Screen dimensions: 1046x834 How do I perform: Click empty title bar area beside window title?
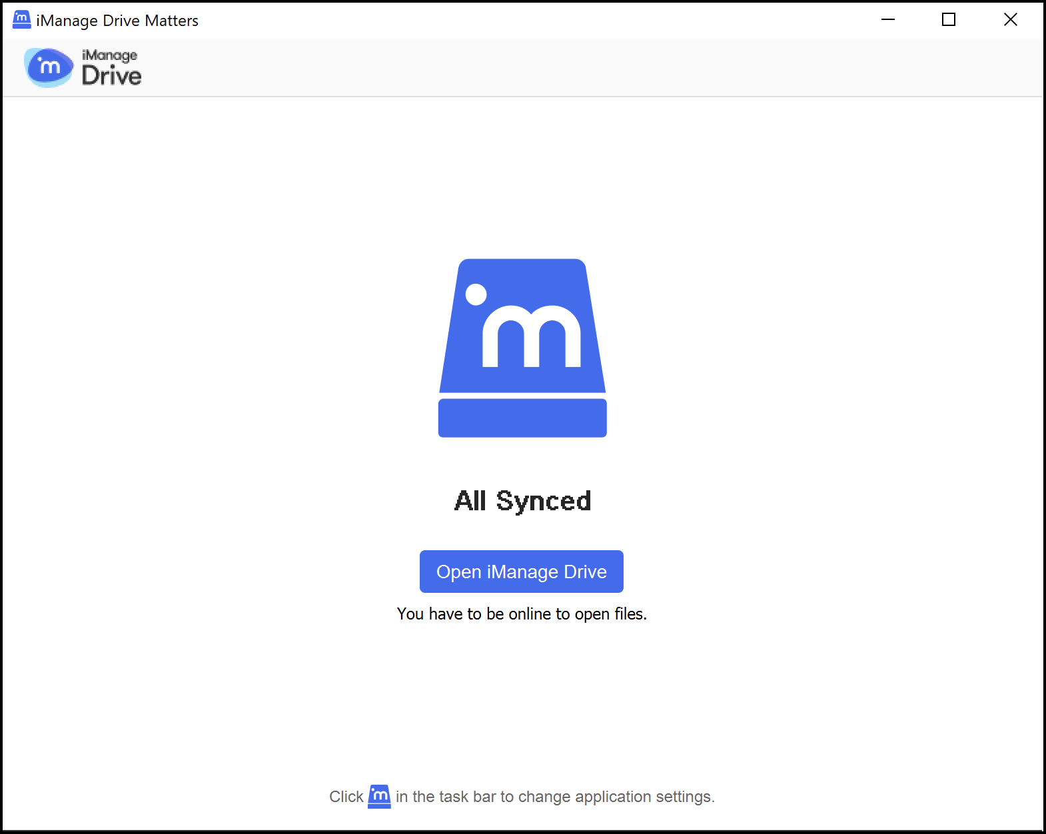pos(533,20)
